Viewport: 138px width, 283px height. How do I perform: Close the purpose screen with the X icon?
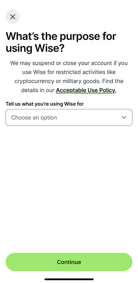tap(13, 17)
